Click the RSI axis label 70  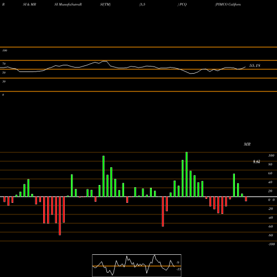(4, 64)
